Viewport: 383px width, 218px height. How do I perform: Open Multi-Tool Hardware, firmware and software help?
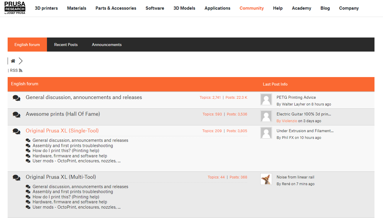(70, 202)
